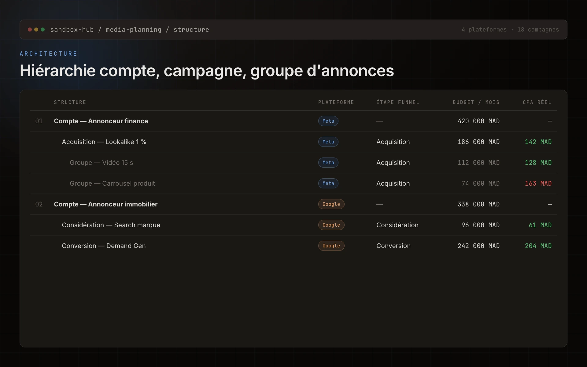587x367 pixels.
Task: Select the Groupe — Vidéo 15 s row
Action: click(x=293, y=163)
